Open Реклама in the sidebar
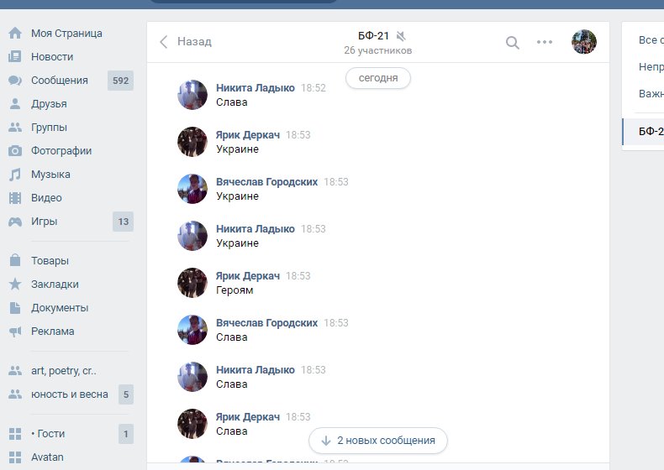This screenshot has width=664, height=470. [x=52, y=332]
